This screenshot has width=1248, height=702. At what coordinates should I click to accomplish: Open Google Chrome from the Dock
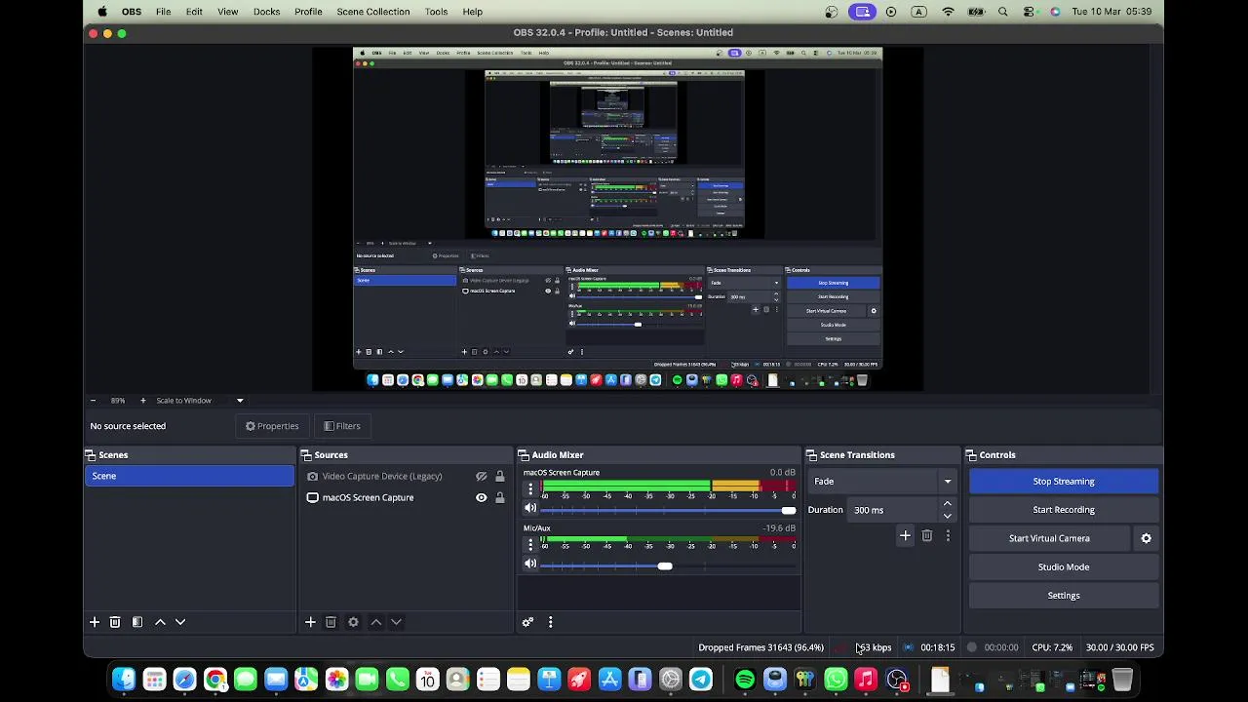pyautogui.click(x=215, y=680)
